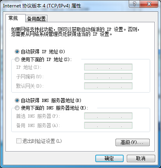Open the 常规 tab
Viewport: 161px width, 168px height.
(x=13, y=18)
